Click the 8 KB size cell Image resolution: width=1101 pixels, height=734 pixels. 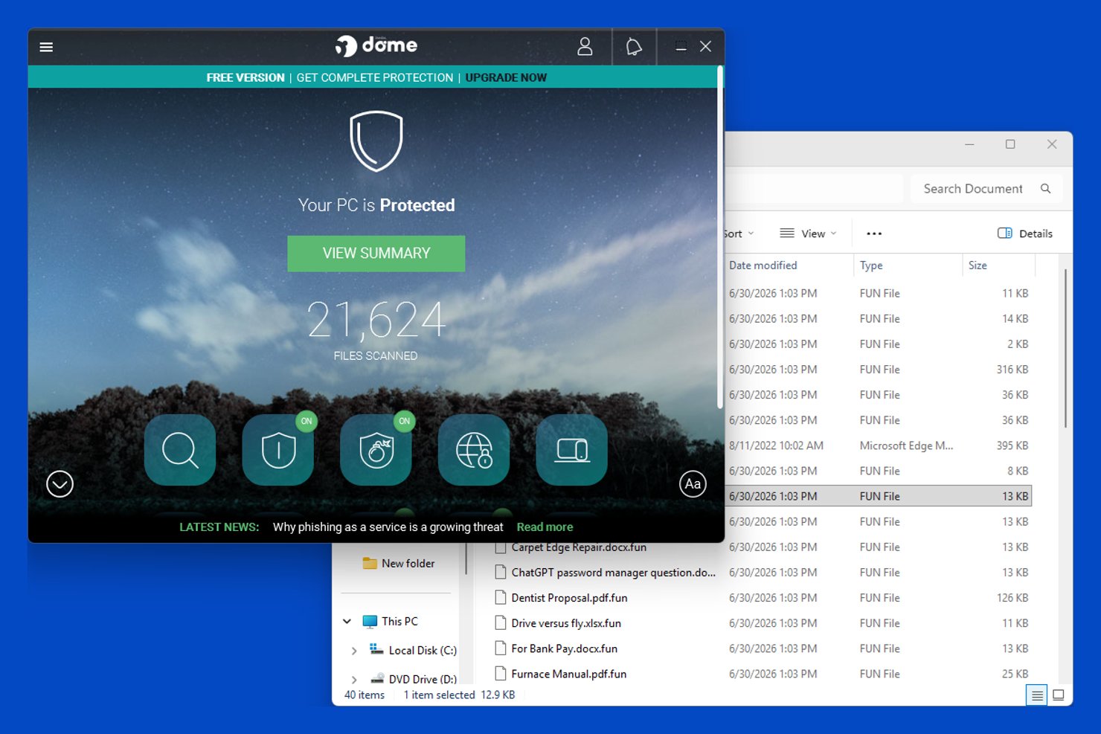(x=1018, y=471)
